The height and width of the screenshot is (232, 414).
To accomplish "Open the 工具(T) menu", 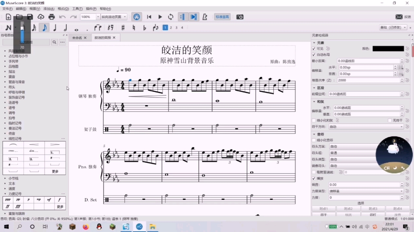I will point(77,9).
